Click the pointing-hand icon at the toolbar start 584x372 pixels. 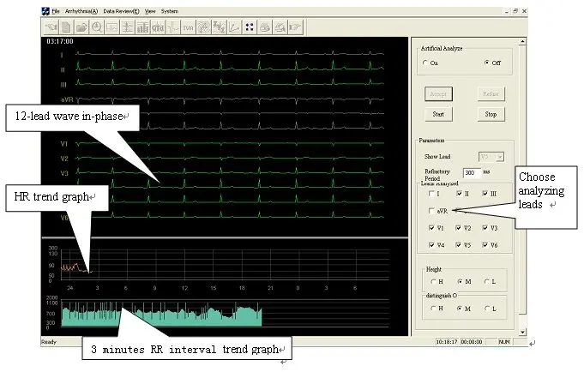[x=51, y=27]
